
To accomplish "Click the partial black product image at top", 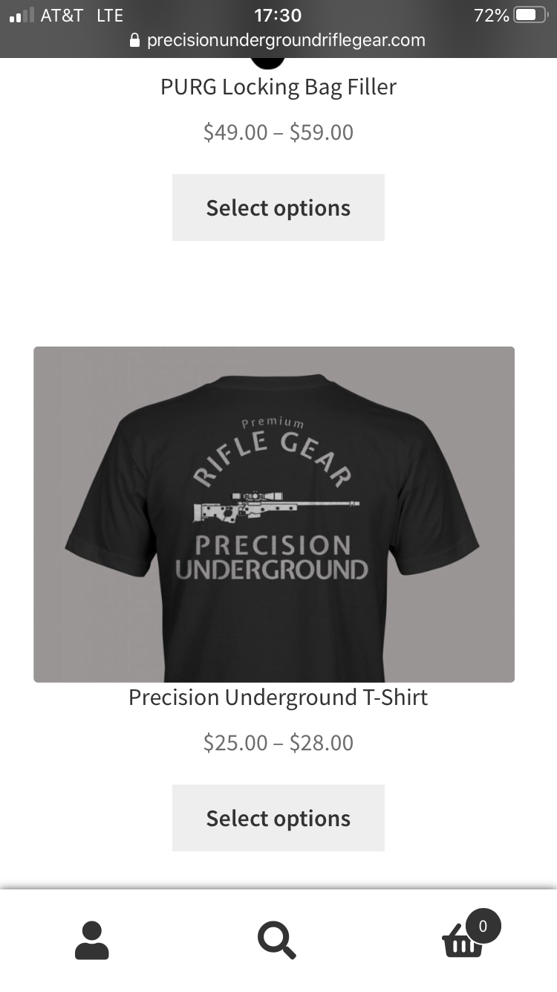I will click(x=267, y=62).
